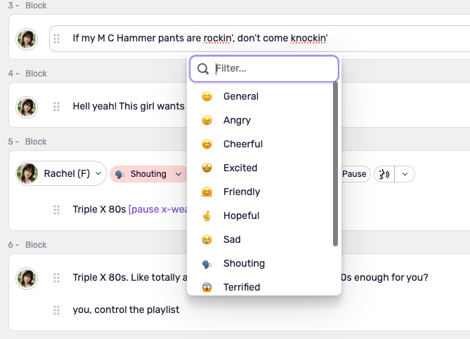Select the Excited emotion option
Image resolution: width=470 pixels, height=339 pixels.
click(240, 168)
